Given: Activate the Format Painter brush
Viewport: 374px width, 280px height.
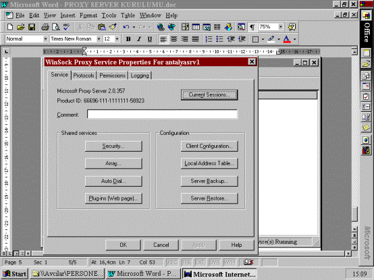Looking at the screenshot, I should tap(113, 27).
